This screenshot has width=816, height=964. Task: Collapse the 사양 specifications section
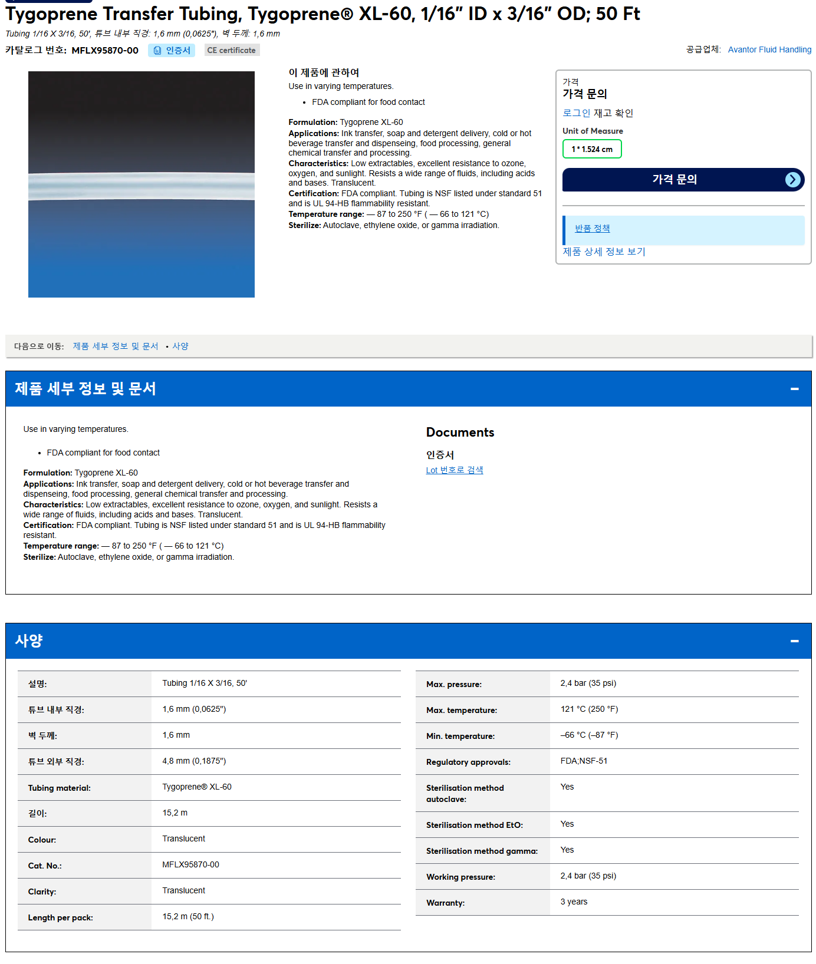794,641
